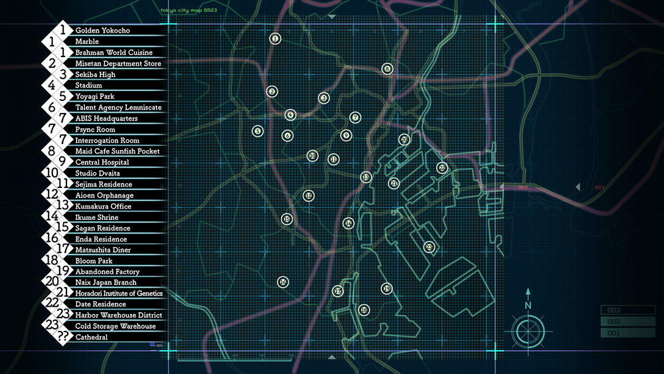Select map marker 2 on the city map
The height and width of the screenshot is (374, 664).
click(272, 92)
